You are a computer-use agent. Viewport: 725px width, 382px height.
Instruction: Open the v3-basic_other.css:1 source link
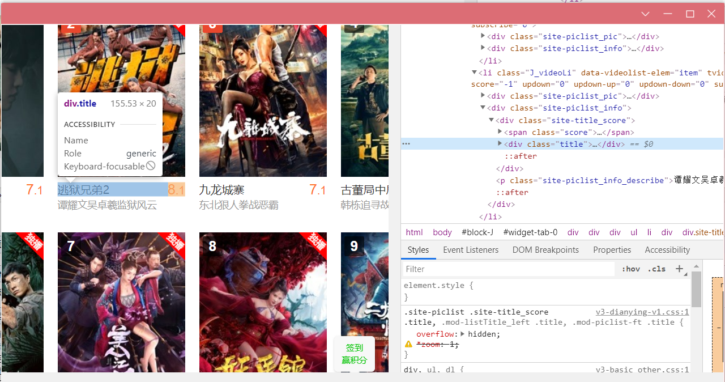click(x=642, y=370)
